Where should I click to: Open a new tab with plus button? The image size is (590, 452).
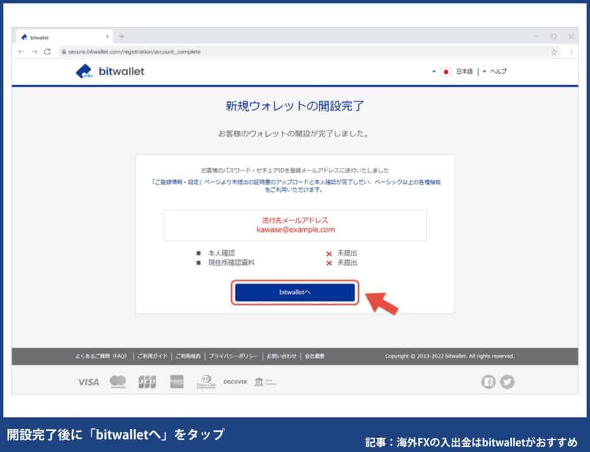tap(122, 36)
